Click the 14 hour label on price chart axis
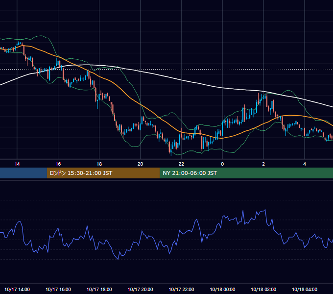333x294 pixels. (x=17, y=164)
